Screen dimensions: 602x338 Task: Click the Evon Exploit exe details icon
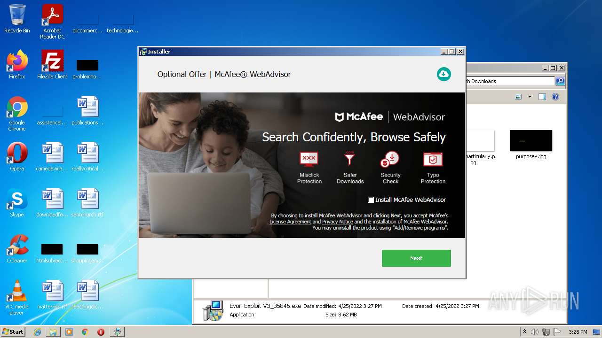point(213,310)
